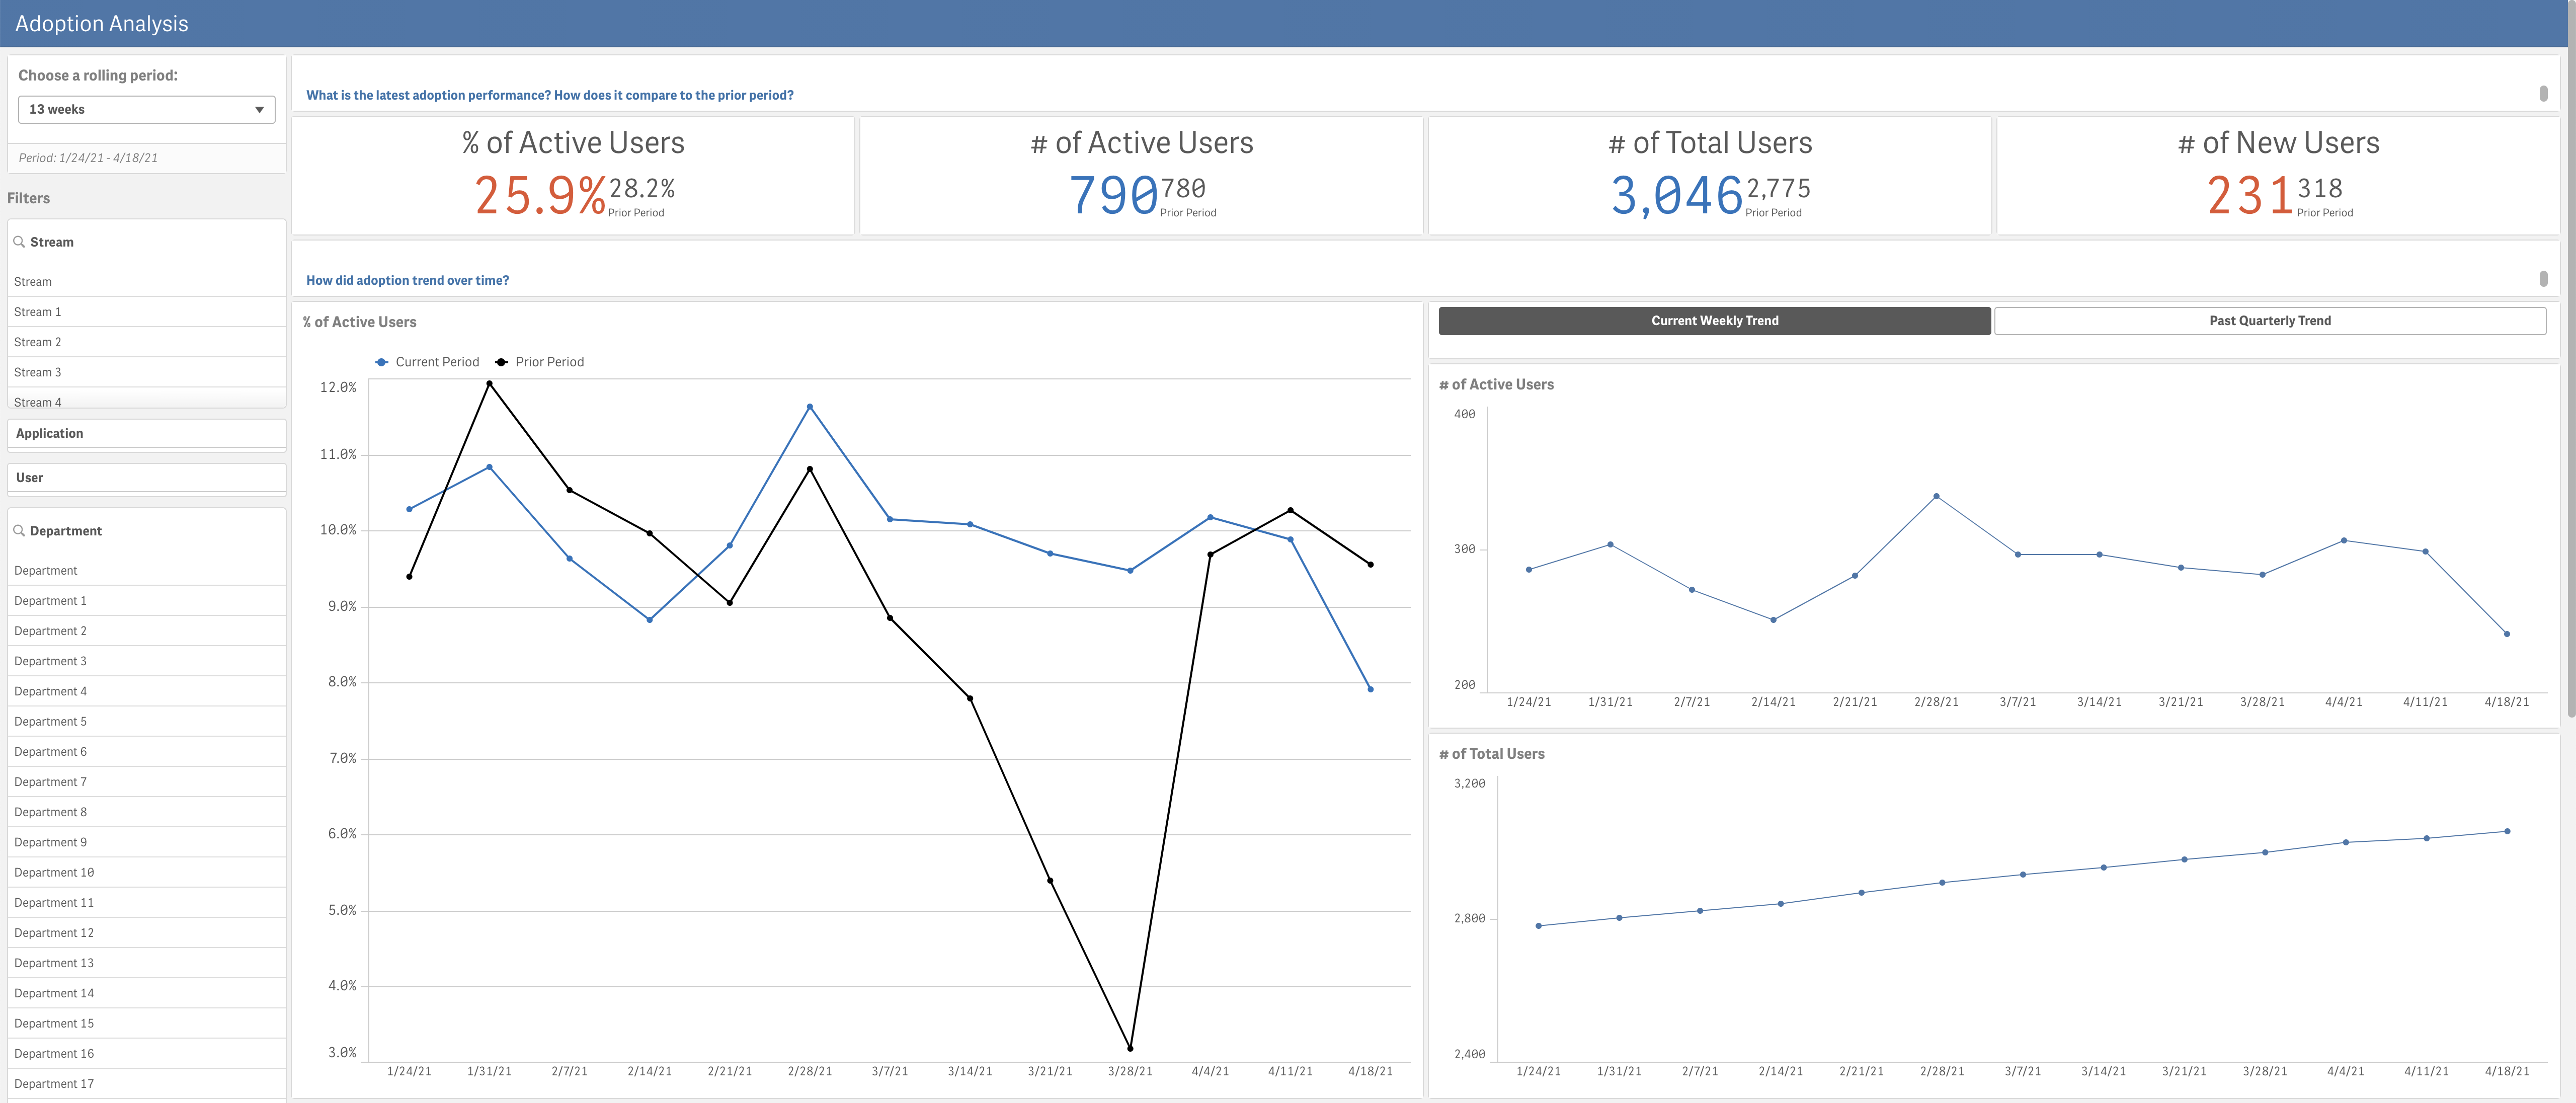
Task: Click the scroll handle in the latest adoption performance section
Action: coord(2543,93)
